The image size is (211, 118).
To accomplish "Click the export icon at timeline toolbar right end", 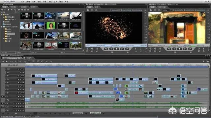I will [204, 61].
